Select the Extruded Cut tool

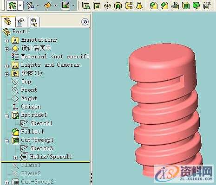point(97,6)
